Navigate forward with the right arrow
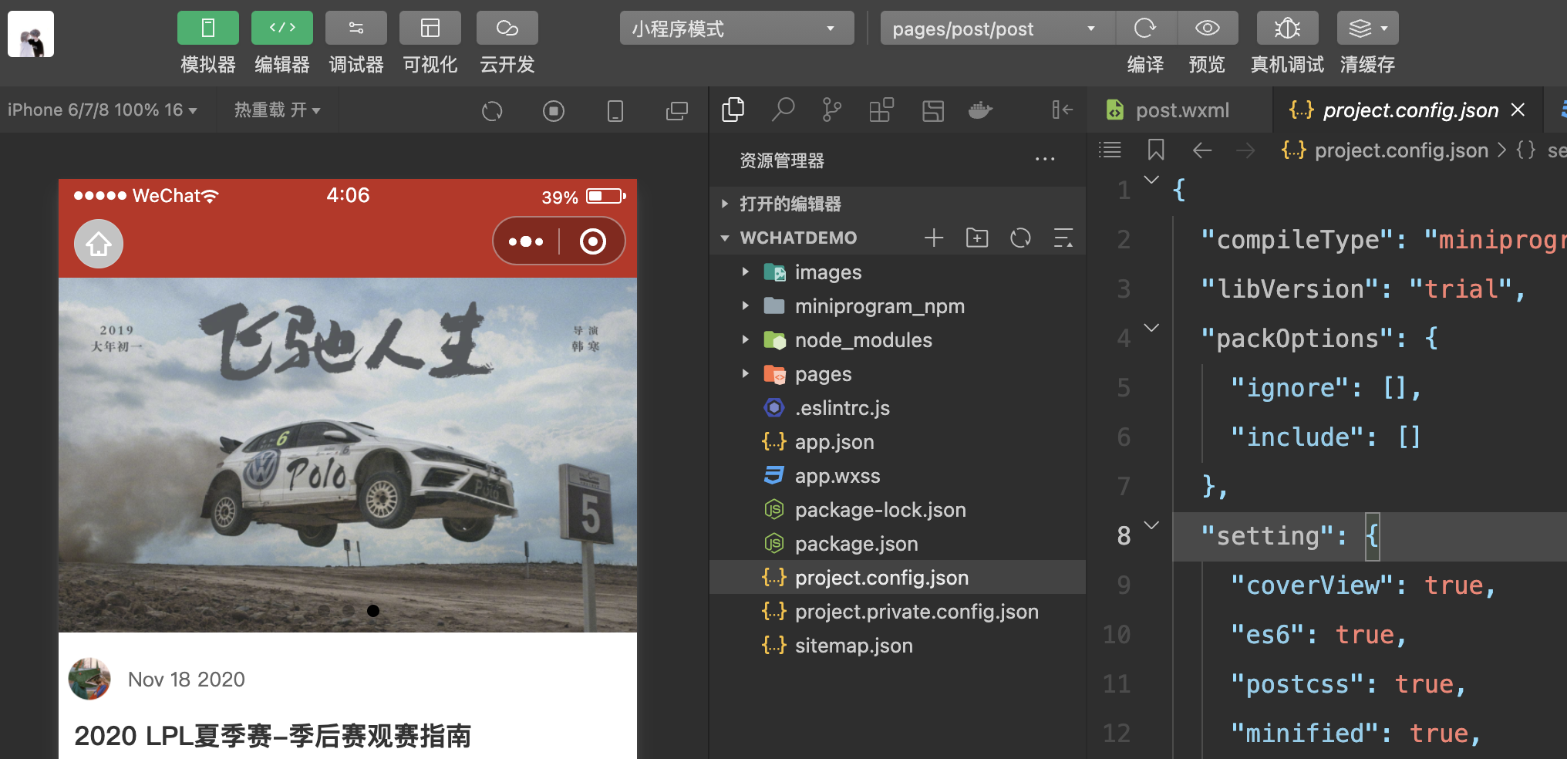The width and height of the screenshot is (1567, 759). click(x=1245, y=150)
